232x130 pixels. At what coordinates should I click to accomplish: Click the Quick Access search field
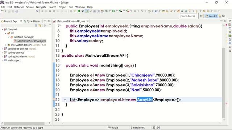188,16
